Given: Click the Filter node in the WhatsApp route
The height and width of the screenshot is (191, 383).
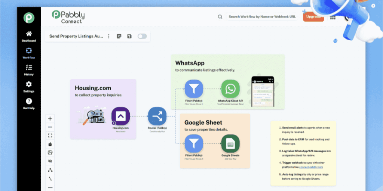Looking at the screenshot, I should (x=194, y=89).
